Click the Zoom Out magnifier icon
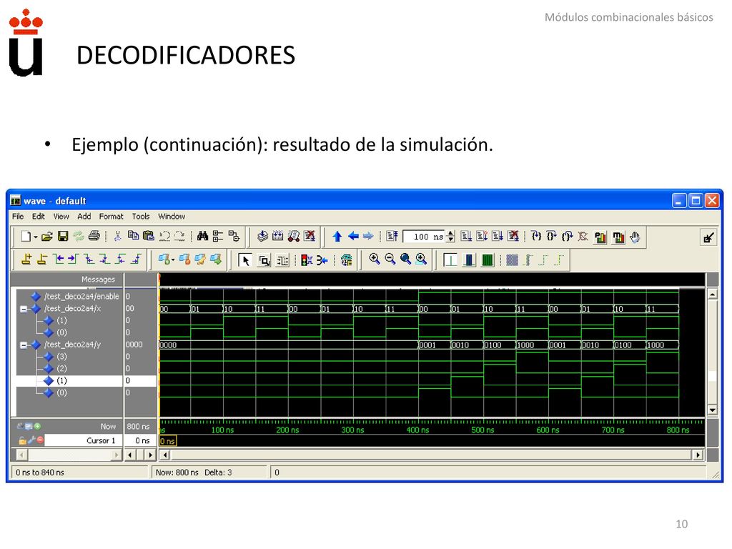The height and width of the screenshot is (549, 732). tap(390, 259)
